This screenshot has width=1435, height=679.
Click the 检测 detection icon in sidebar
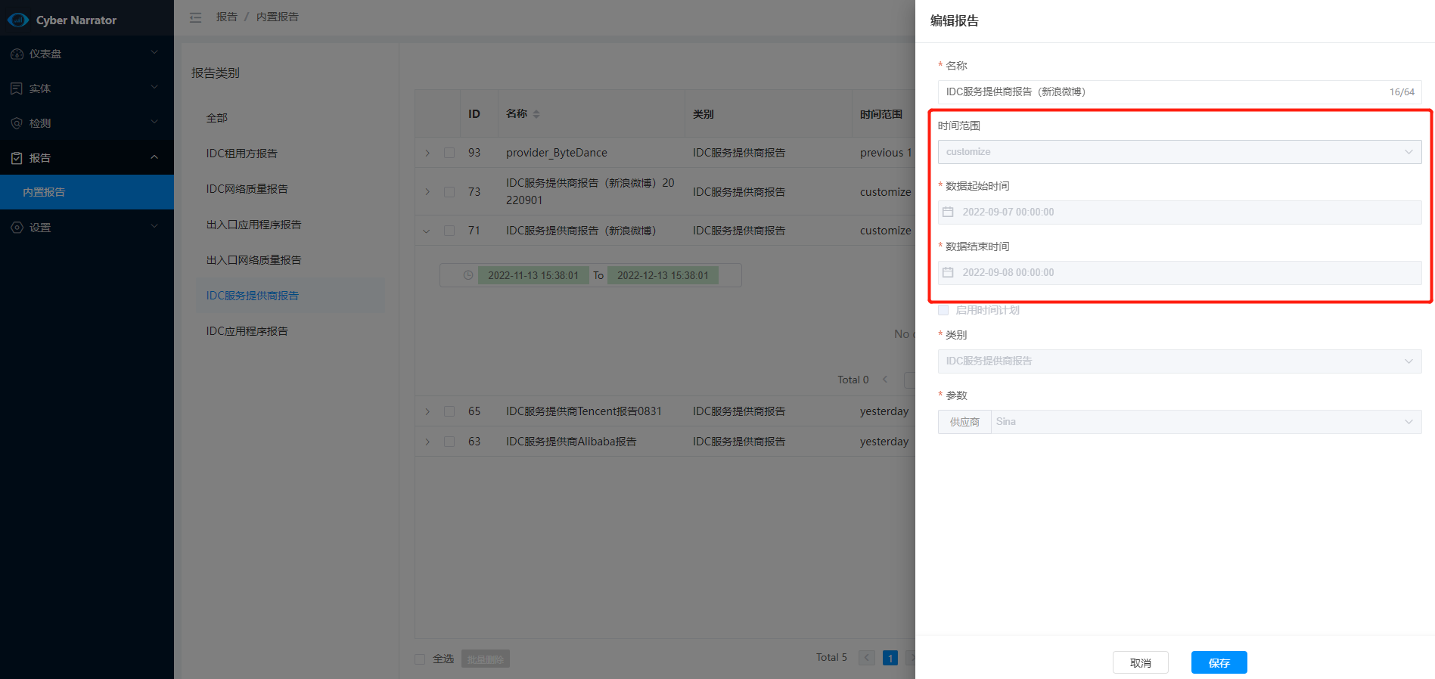pyautogui.click(x=17, y=123)
